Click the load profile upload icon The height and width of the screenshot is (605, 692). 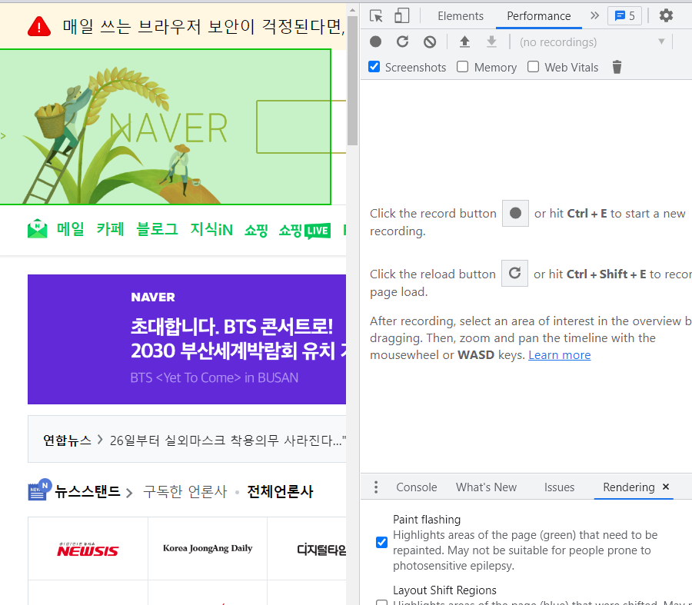click(x=464, y=42)
